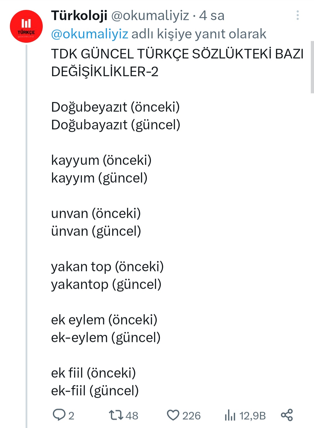
Task: Click the scrollbar on the right edge
Action: (312, 67)
